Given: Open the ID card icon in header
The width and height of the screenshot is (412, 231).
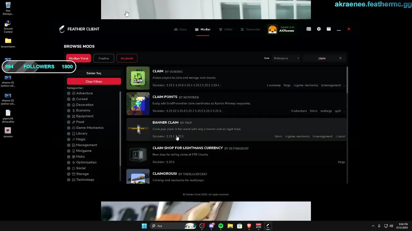Looking at the screenshot, I should click(x=309, y=29).
